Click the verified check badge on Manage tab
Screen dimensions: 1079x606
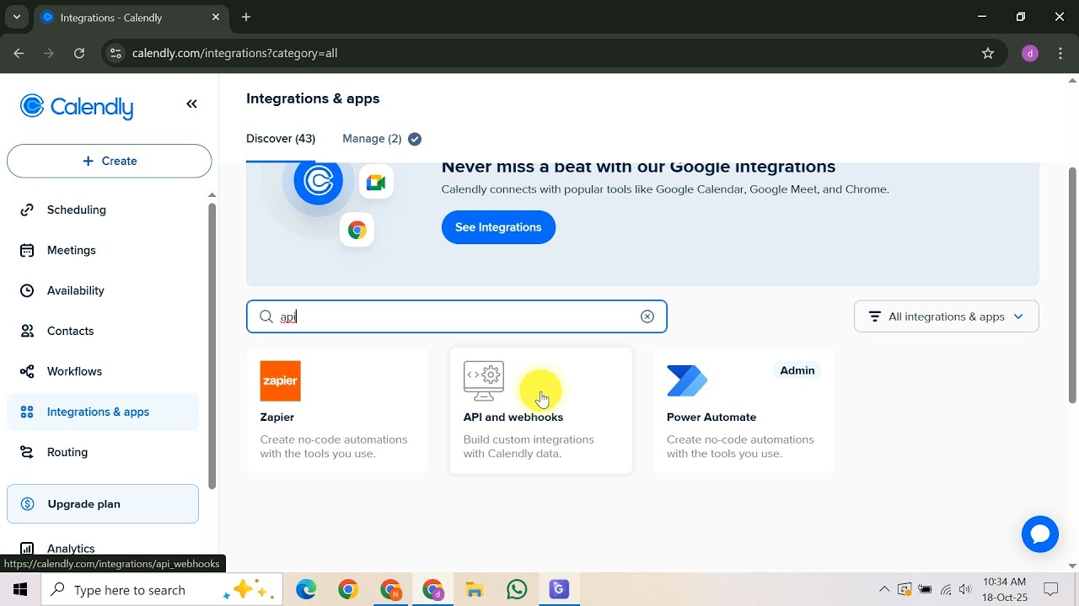415,139
